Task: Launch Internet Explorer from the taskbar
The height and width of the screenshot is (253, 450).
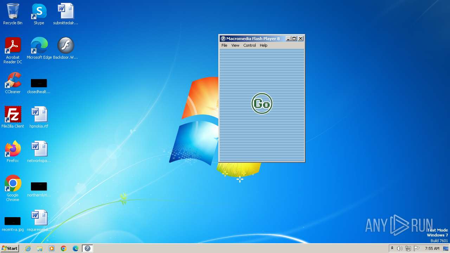Action: coord(28,248)
